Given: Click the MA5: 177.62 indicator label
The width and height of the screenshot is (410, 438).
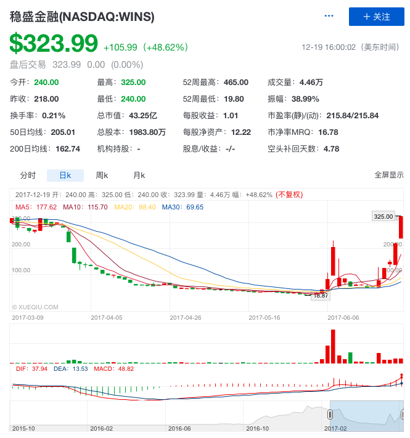Looking at the screenshot, I should click(x=36, y=207).
